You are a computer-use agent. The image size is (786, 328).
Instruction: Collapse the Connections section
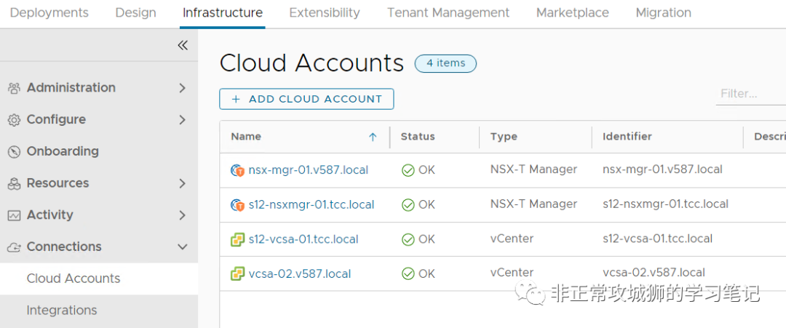182,247
